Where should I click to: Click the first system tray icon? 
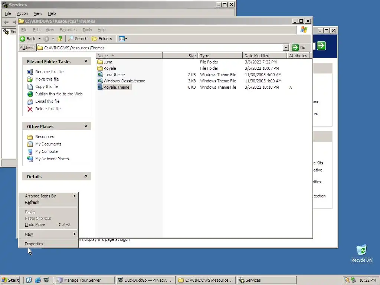point(347,280)
